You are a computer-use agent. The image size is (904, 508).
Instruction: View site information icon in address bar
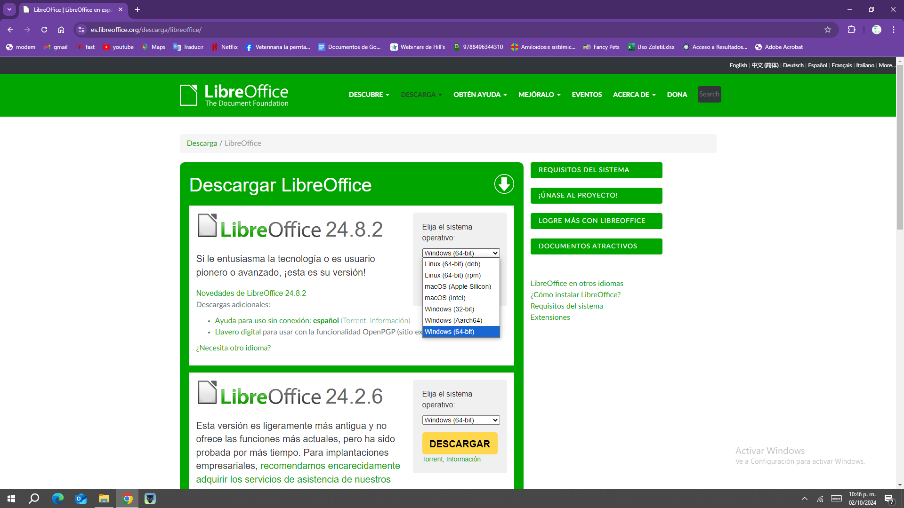point(81,30)
